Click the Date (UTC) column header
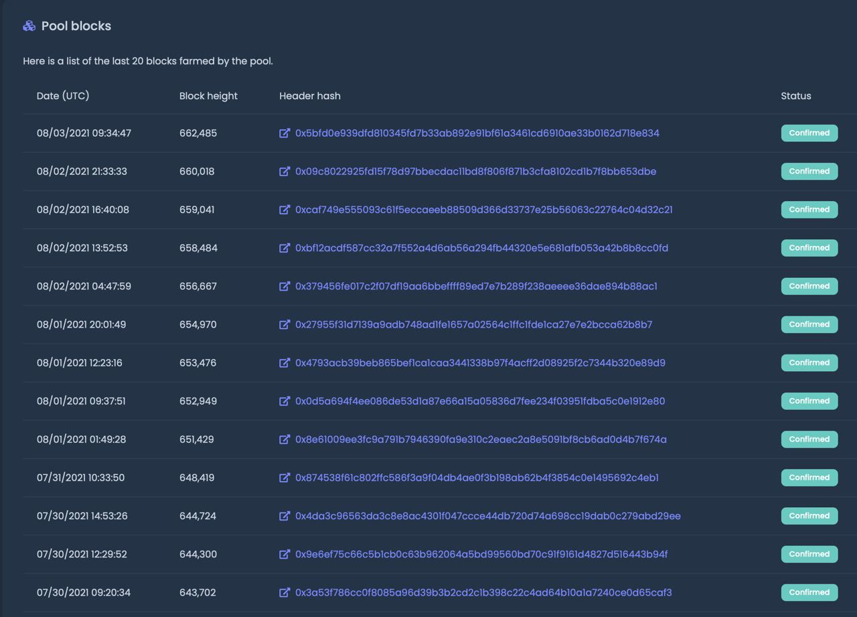The image size is (857, 617). 63,96
